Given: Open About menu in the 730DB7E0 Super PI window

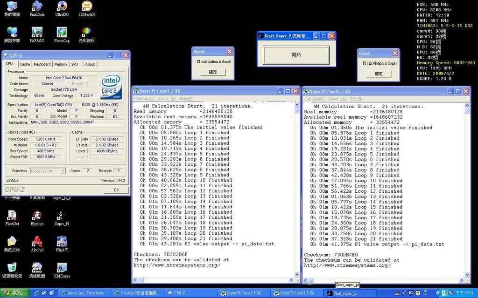Looking at the screenshot, I should (x=337, y=99).
